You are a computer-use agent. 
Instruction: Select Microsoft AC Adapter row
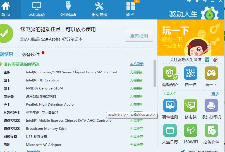tap(73, 144)
